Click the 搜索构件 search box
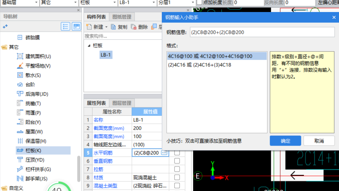Screen dimensions: 339x191 click(123, 36)
